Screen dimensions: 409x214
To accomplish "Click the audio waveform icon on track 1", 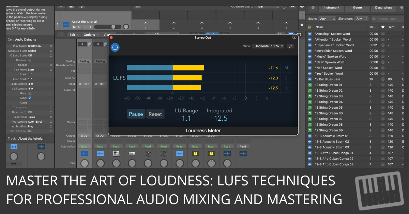I will point(66,25).
